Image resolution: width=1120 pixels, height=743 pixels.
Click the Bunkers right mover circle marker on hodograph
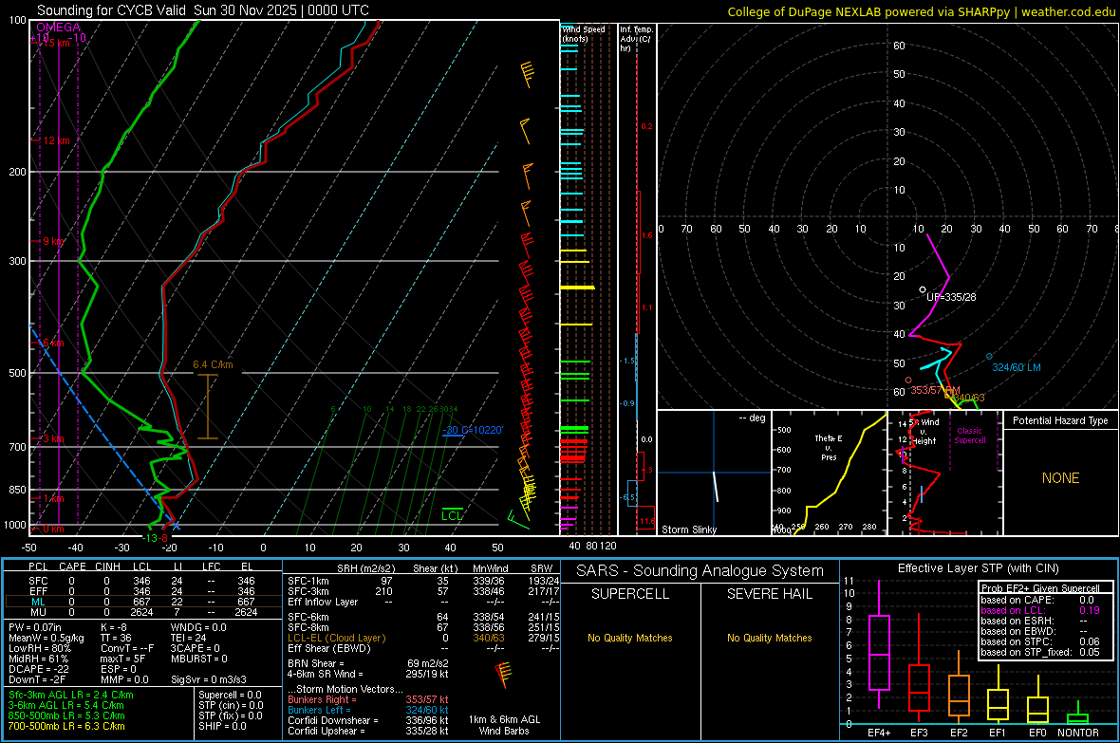coord(908,381)
